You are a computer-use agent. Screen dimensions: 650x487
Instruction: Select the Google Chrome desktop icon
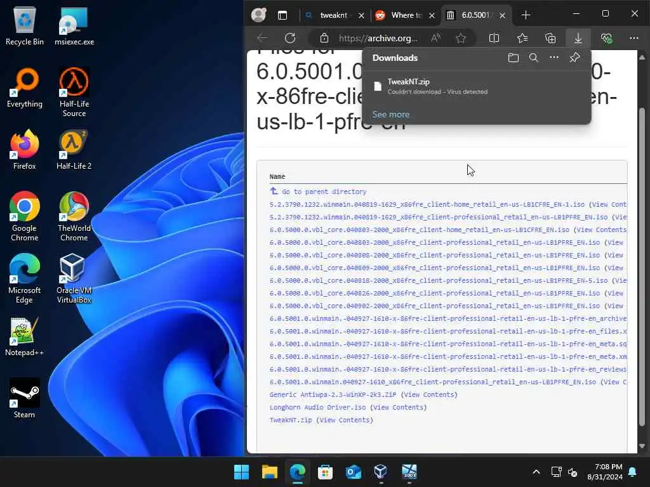pos(25,217)
